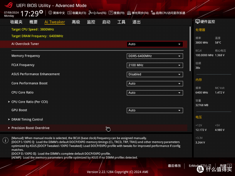This screenshot has height=176, width=235.
Task: Open time settings gear icon
Action: click(x=41, y=12)
